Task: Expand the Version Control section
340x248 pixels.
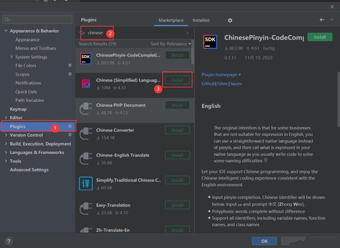Action: tap(6, 135)
